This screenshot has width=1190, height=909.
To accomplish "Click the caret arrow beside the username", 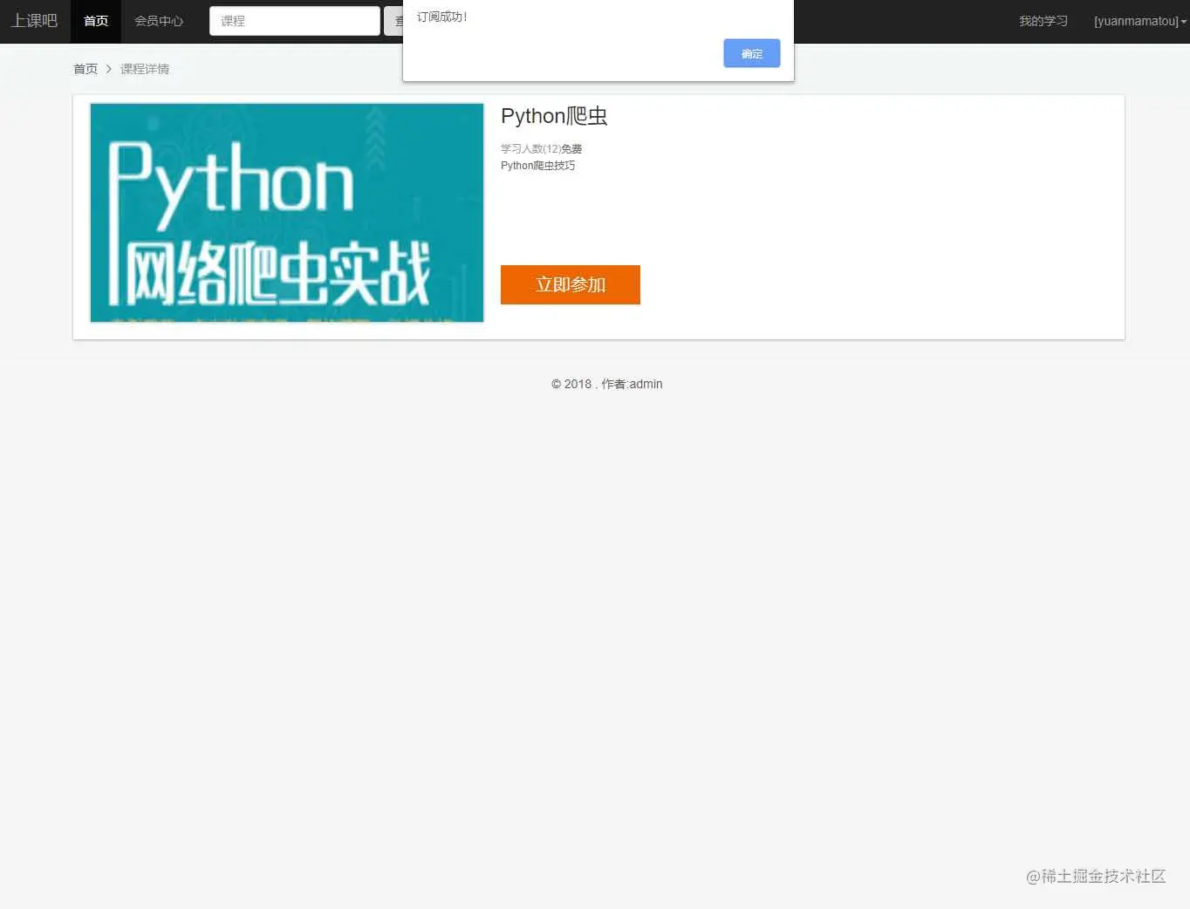I will click(1184, 22).
